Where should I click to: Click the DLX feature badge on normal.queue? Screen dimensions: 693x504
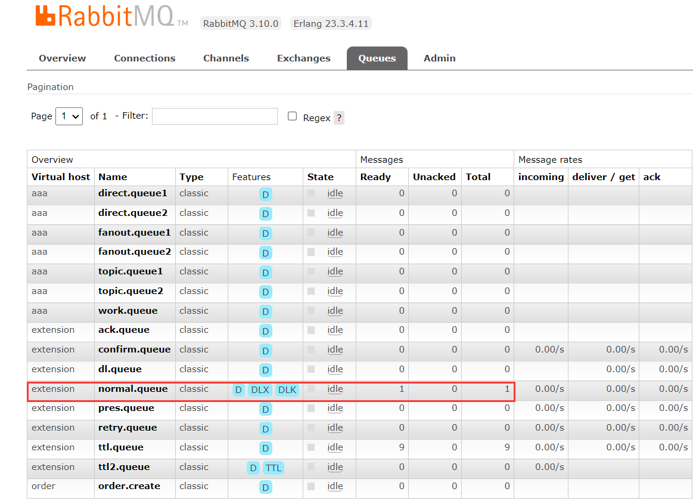coord(260,390)
